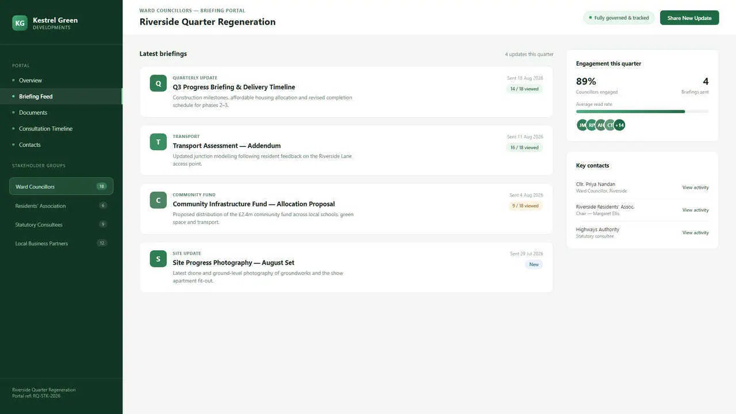Screen dimensions: 736x414
Task: Select the C community fund icon
Action: (x=158, y=200)
